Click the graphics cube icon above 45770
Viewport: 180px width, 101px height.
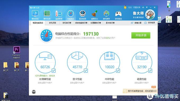pos(77,56)
